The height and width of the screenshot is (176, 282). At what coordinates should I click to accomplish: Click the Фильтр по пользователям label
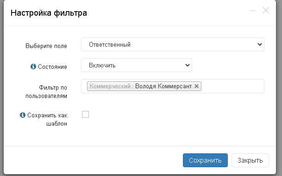point(46,92)
